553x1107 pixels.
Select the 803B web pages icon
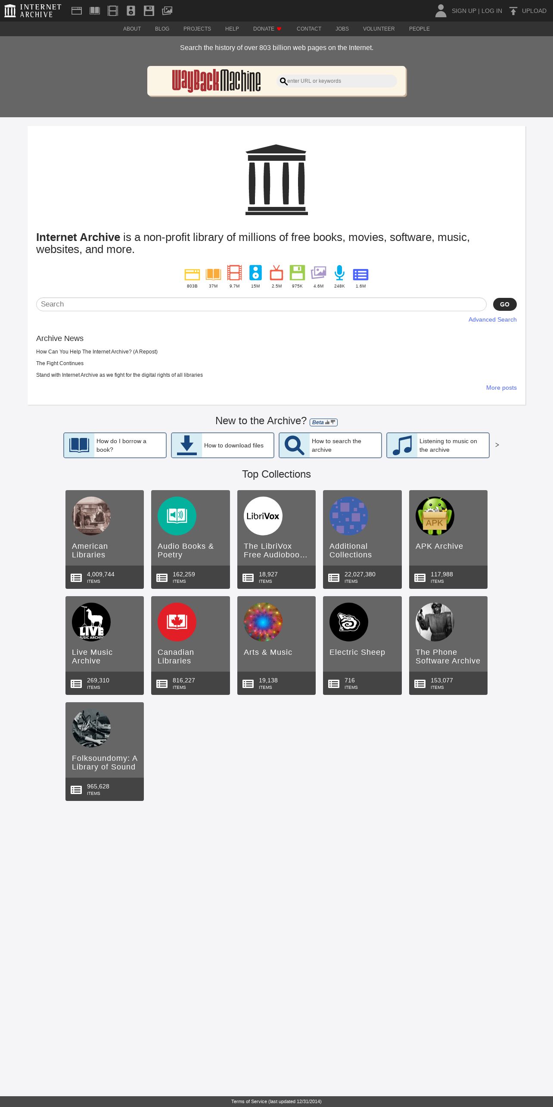[x=192, y=275]
